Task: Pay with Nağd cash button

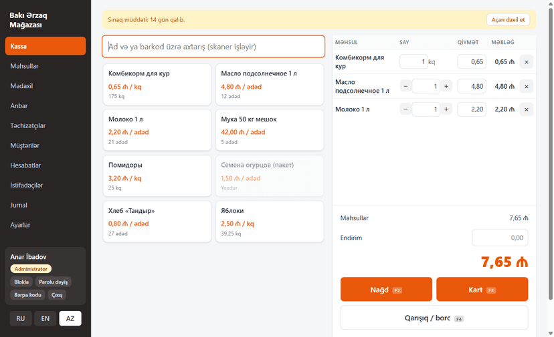Action: tap(386, 290)
